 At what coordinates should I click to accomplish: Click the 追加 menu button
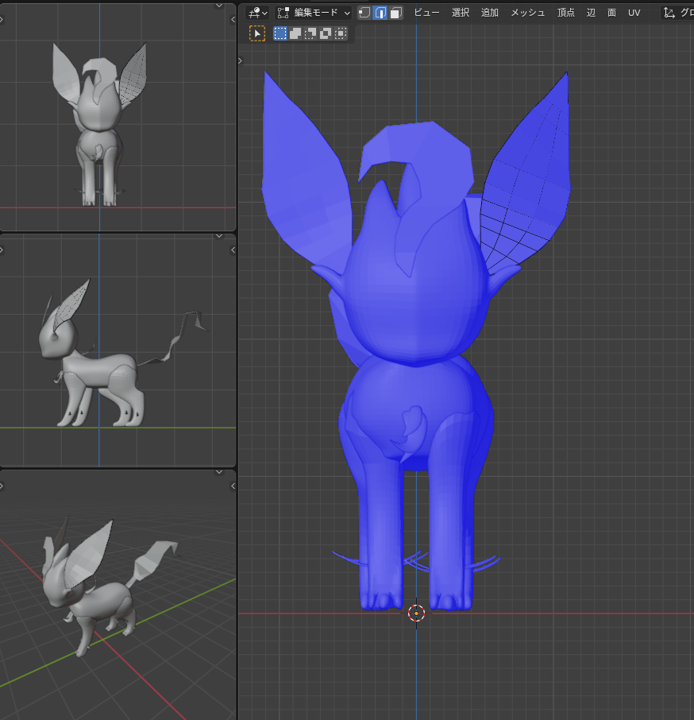(490, 13)
